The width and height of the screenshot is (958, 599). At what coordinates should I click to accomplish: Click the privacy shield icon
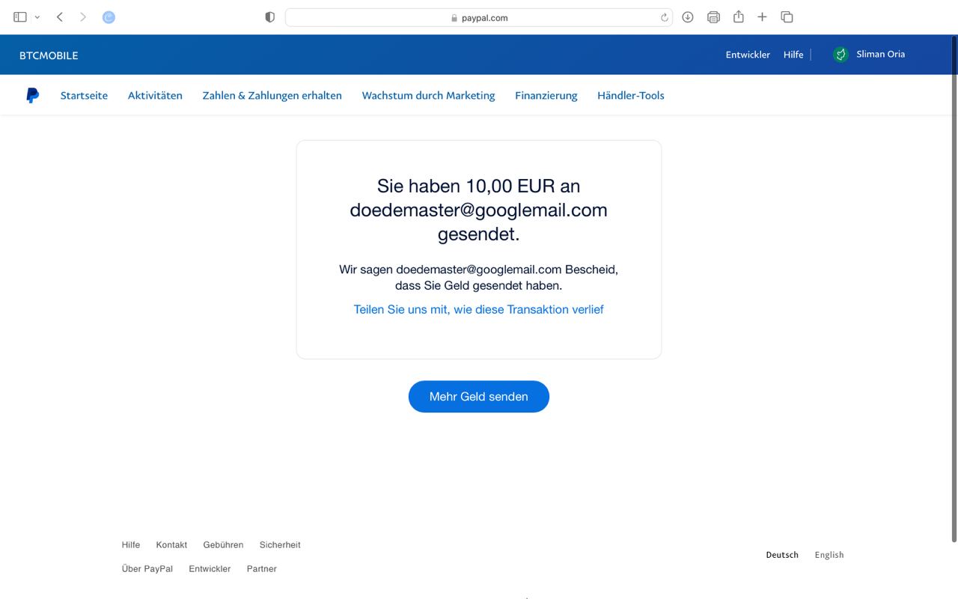(270, 17)
